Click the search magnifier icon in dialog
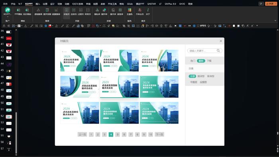 [x=218, y=51]
